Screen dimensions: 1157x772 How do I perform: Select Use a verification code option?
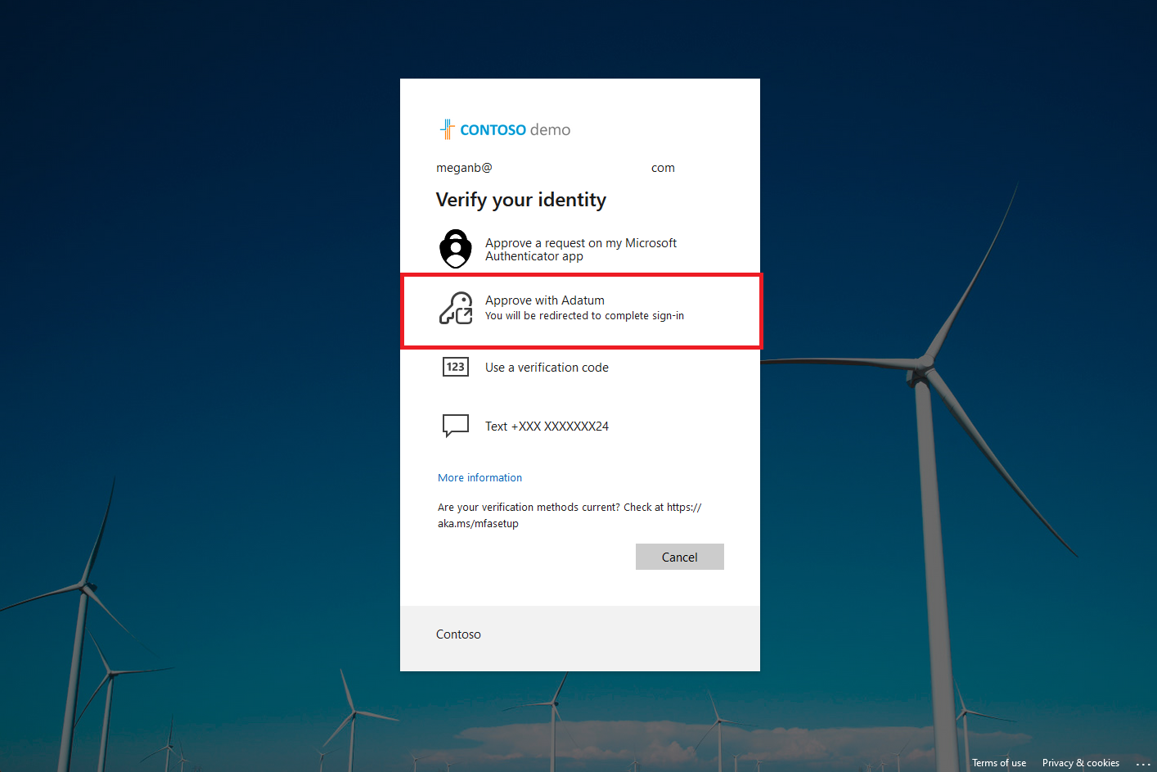(547, 367)
